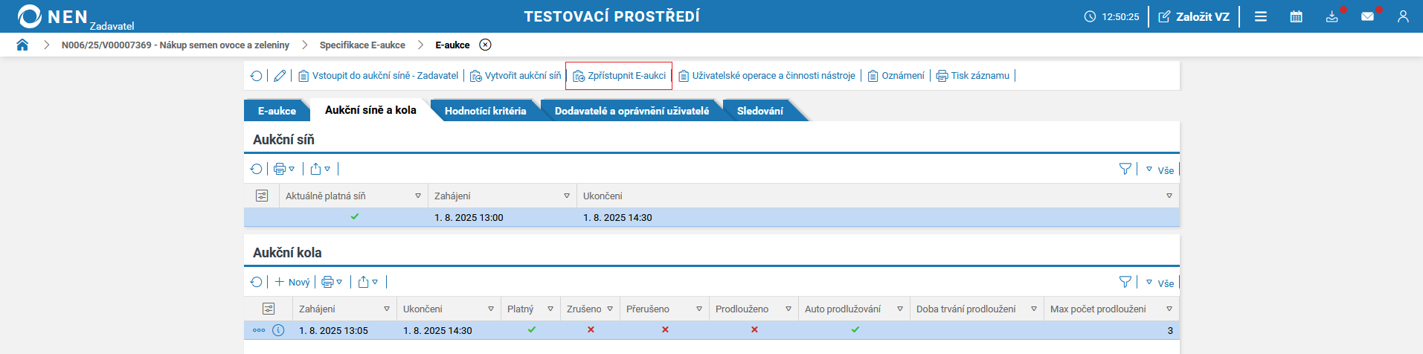Click Vstoupit do aukční síně - Zadavatel

(x=378, y=76)
